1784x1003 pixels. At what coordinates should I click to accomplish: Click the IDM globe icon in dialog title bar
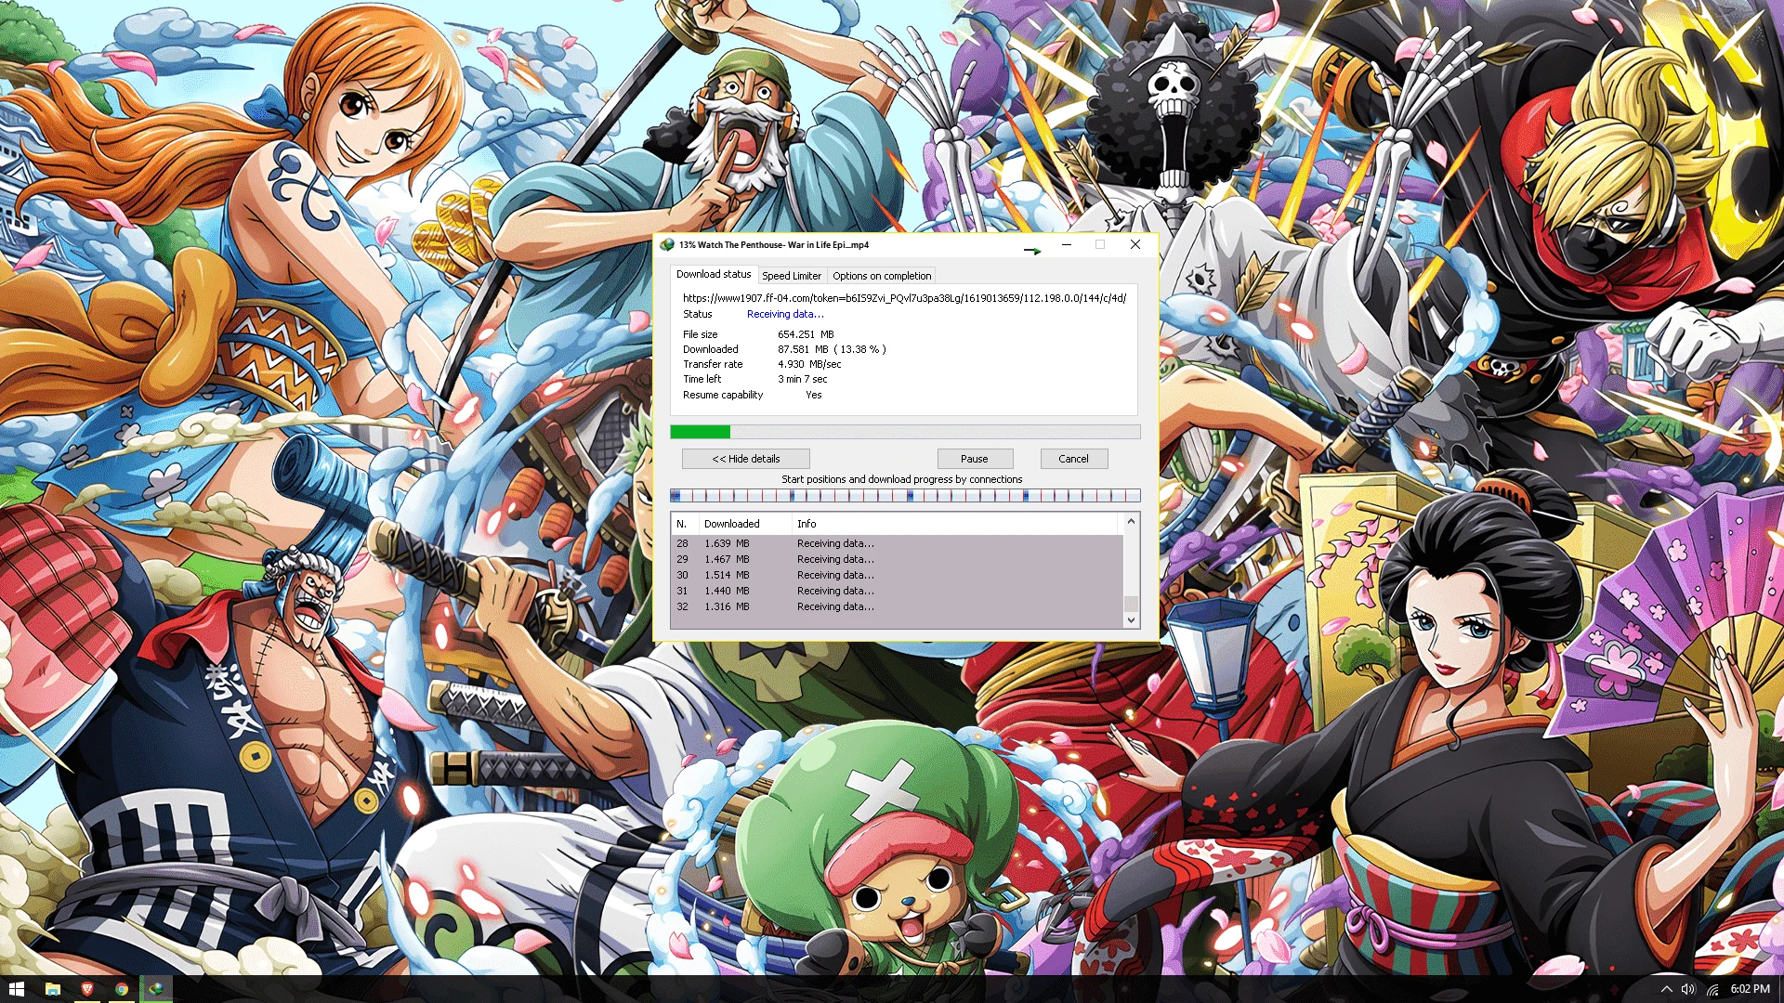(666, 245)
